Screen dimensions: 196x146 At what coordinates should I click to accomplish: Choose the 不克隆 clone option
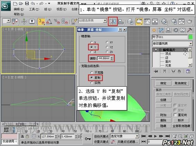point(92,72)
